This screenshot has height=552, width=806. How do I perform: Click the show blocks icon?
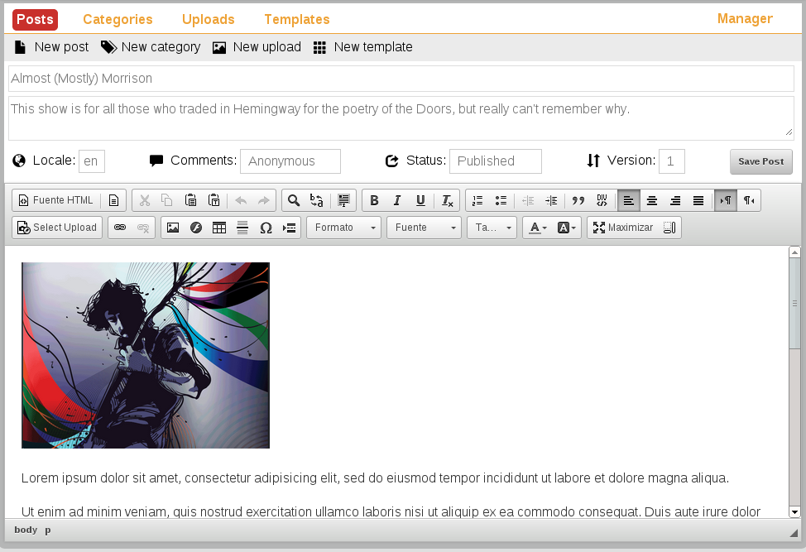(x=669, y=228)
